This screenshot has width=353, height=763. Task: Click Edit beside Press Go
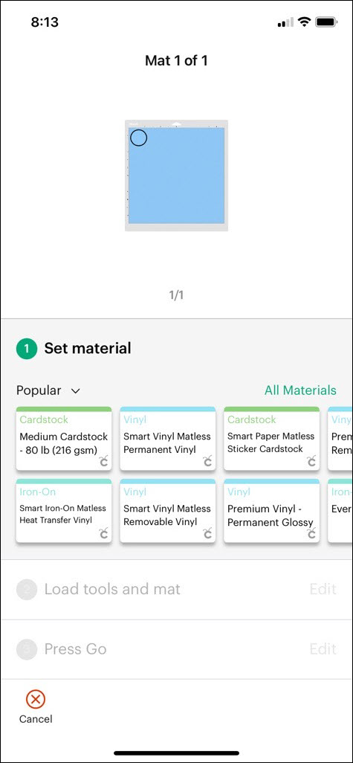tap(323, 649)
